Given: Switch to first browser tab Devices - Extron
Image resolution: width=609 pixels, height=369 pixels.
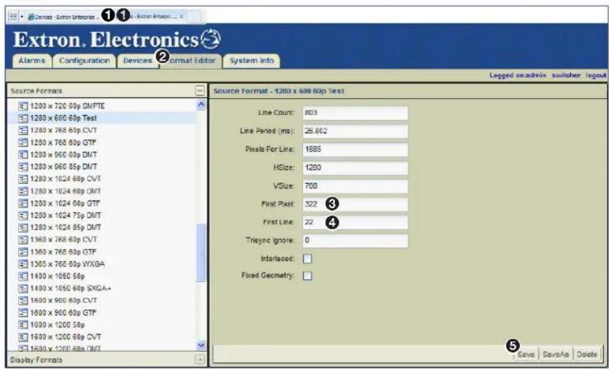Looking at the screenshot, I should tap(65, 17).
